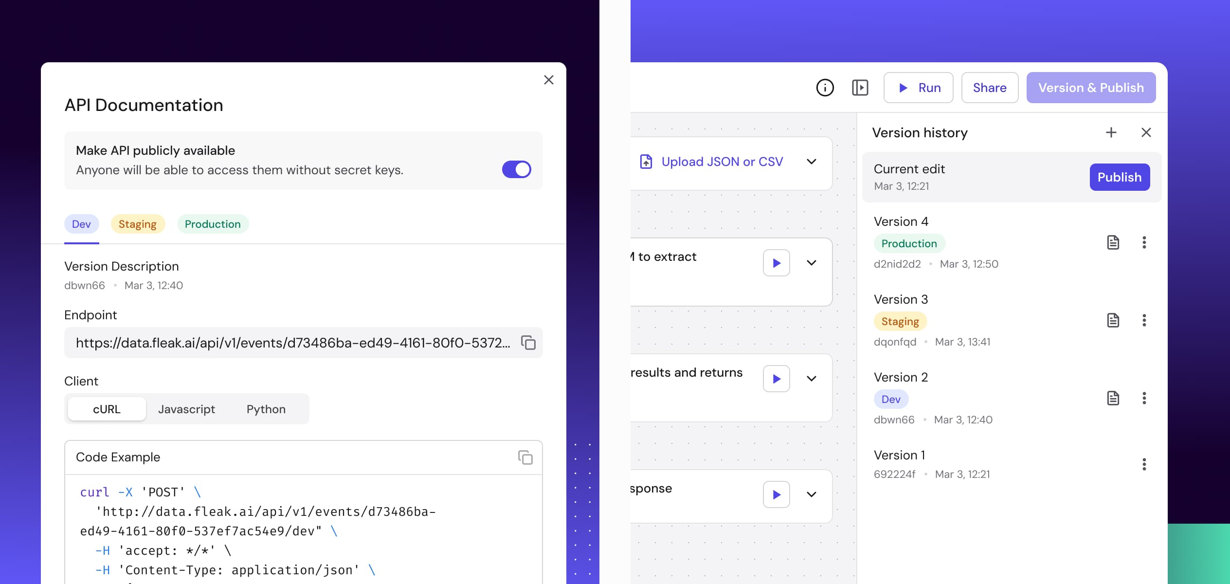Viewport: 1230px width, 584px height.
Task: Click the Upload JSON or CSV icon
Action: tap(645, 161)
